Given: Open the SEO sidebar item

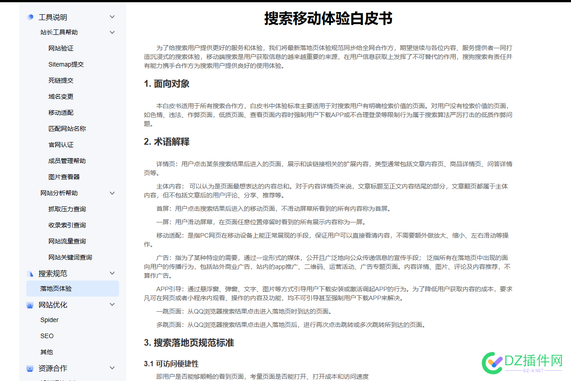Looking at the screenshot, I should pos(47,336).
